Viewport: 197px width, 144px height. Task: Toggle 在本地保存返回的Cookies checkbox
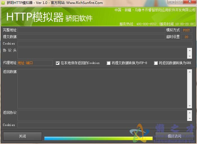coord(57,63)
